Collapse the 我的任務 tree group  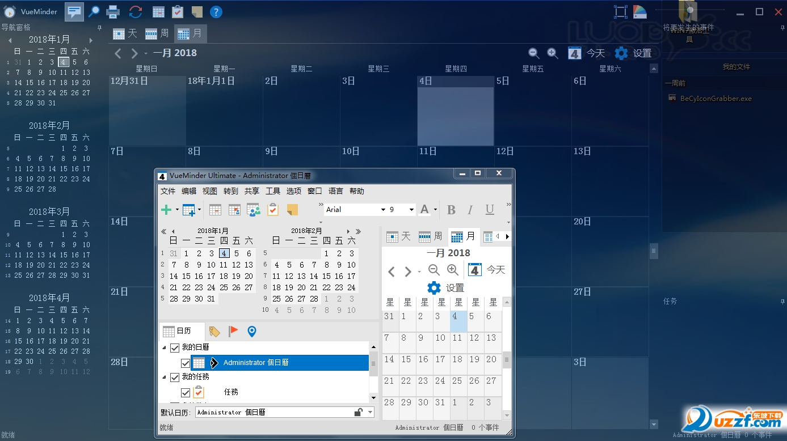(x=165, y=377)
